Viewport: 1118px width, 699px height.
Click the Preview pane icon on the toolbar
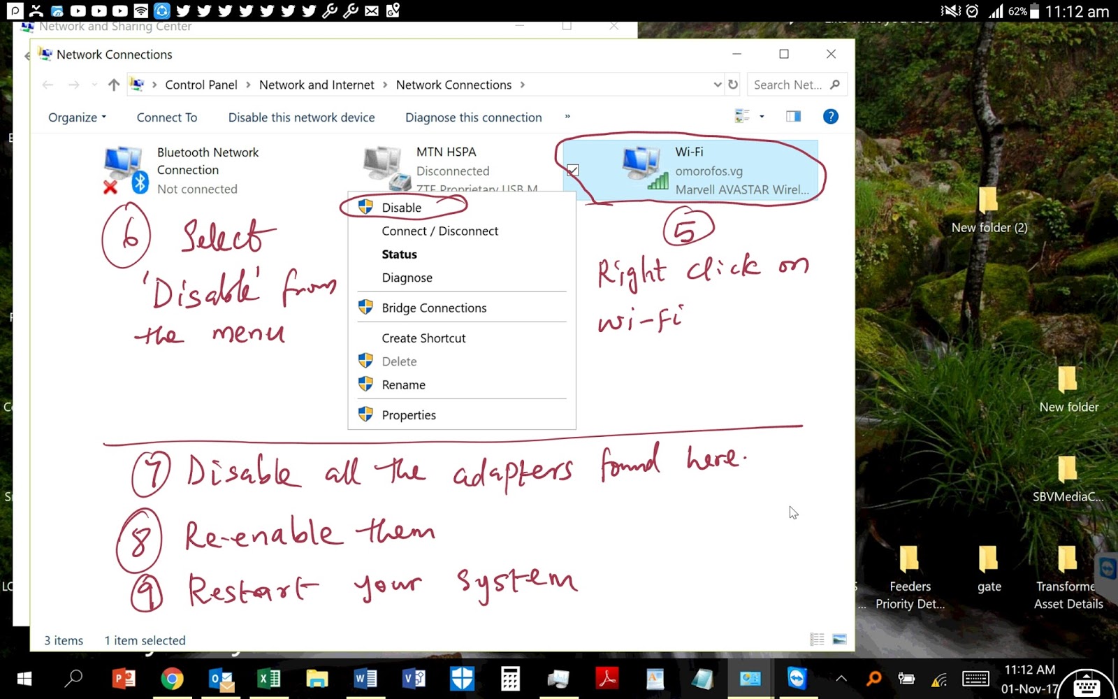point(793,116)
